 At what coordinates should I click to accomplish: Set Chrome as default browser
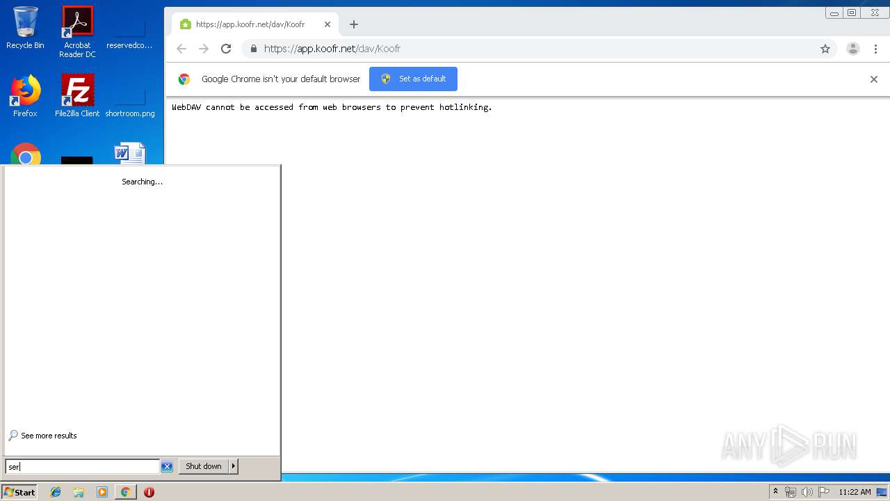point(413,79)
